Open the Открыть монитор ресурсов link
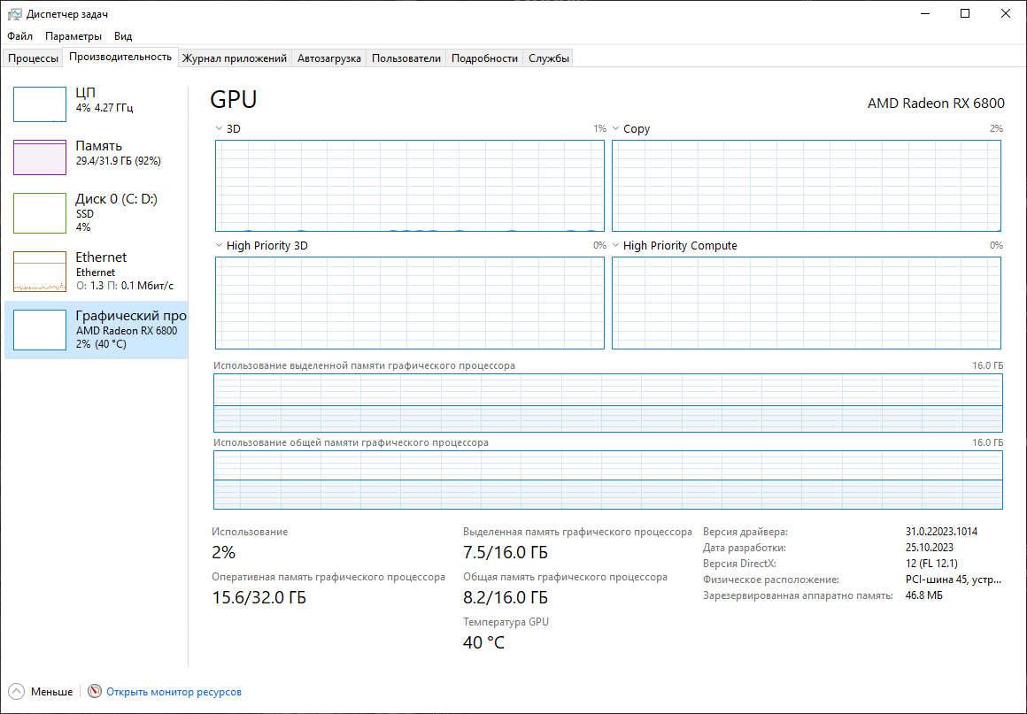 [x=174, y=692]
